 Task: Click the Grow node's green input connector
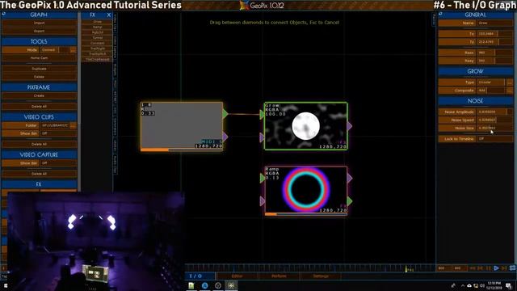tap(262, 115)
